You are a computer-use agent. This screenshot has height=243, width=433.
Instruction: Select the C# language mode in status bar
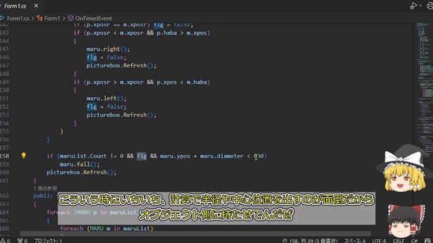pos(414,240)
